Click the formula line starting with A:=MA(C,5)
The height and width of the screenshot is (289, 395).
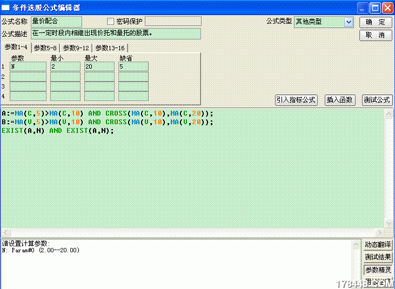click(x=108, y=113)
